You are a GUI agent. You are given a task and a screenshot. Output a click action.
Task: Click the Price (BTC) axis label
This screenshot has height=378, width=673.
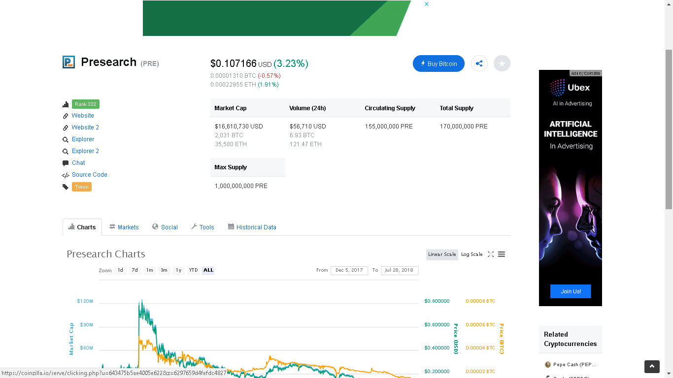[502, 339]
